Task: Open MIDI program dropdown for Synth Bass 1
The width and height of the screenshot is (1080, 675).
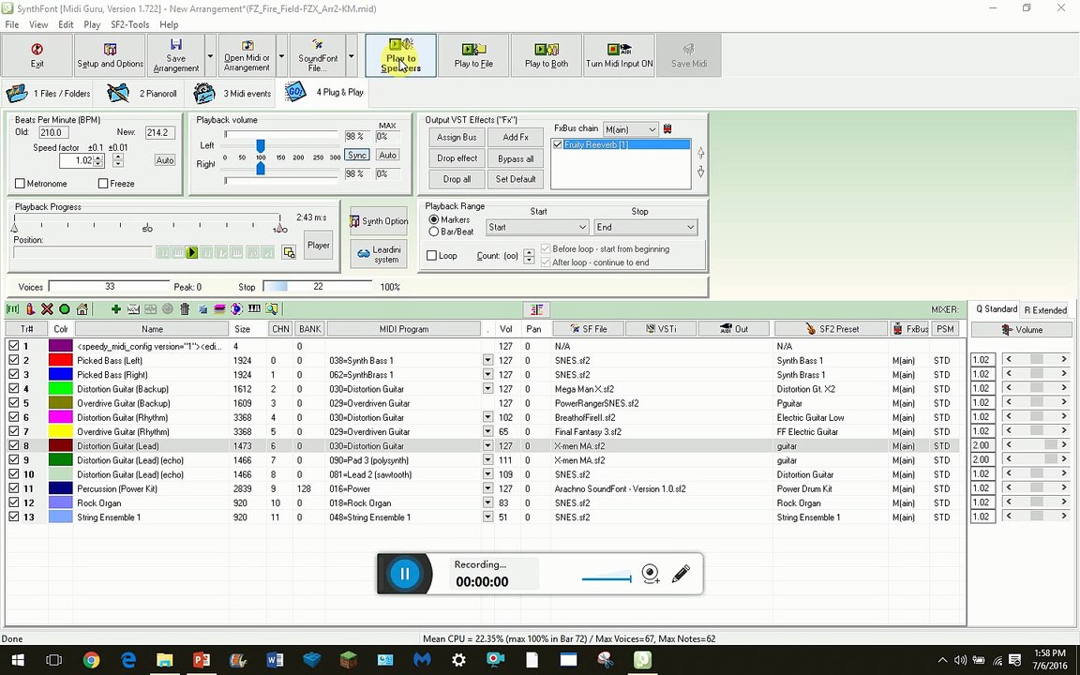Action: (487, 360)
